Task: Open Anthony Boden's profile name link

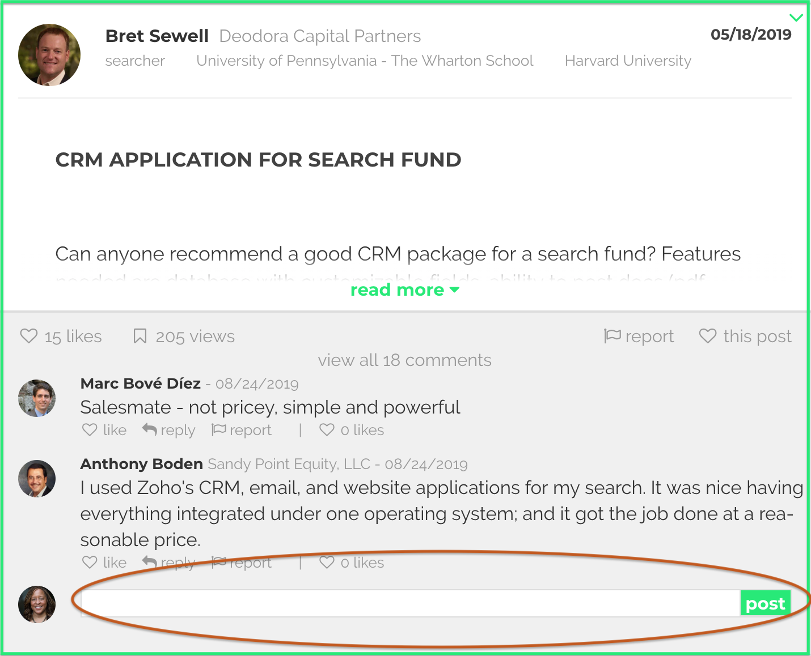Action: [x=142, y=464]
